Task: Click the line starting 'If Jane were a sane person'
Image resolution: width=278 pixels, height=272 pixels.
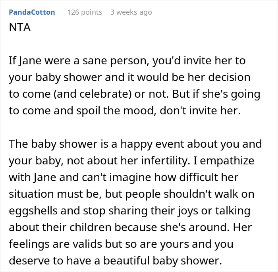Action: (x=127, y=61)
